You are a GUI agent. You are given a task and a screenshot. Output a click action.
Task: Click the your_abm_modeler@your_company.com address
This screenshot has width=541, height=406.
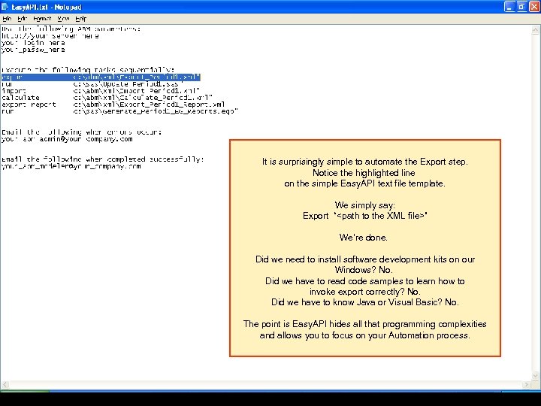coord(71,166)
